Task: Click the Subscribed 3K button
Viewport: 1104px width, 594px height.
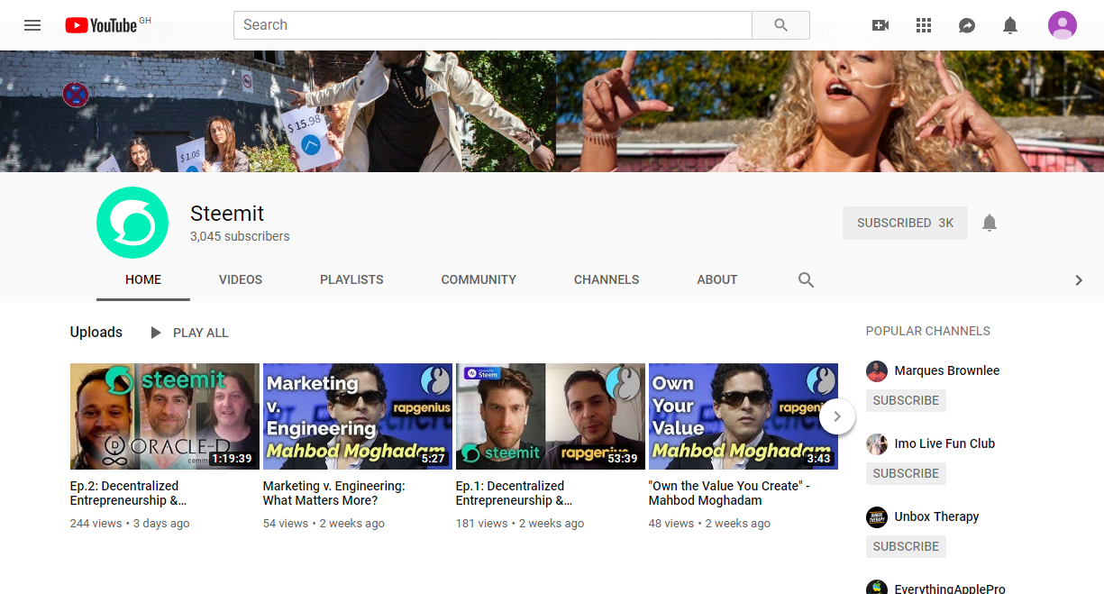Action: point(905,223)
